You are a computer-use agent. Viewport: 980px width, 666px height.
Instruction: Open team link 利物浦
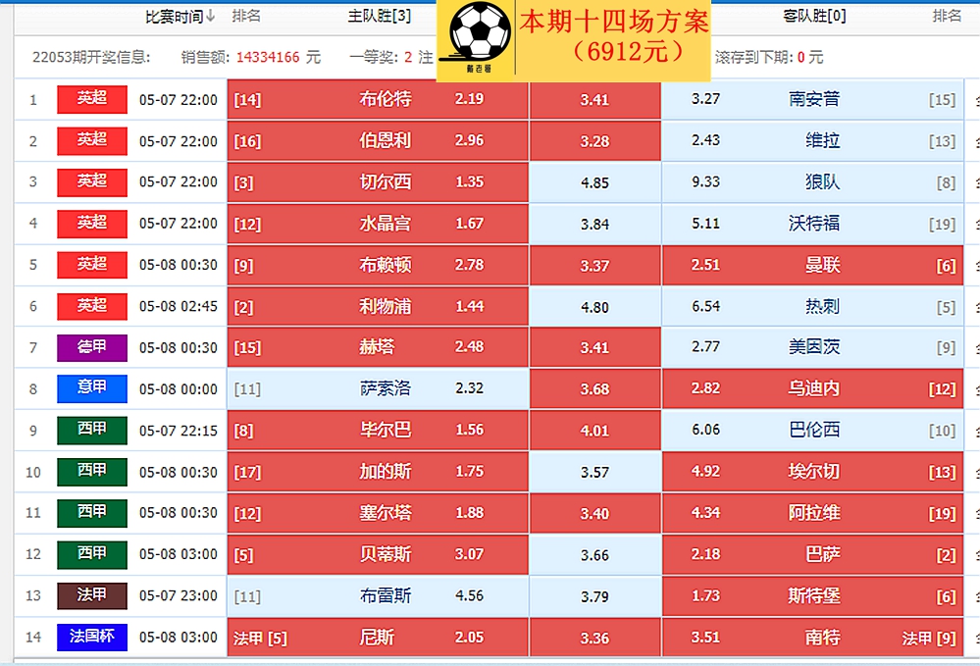[386, 307]
